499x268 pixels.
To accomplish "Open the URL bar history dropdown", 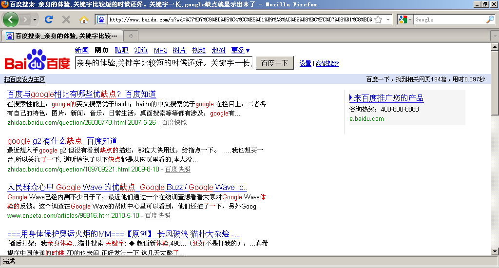I will coord(388,19).
